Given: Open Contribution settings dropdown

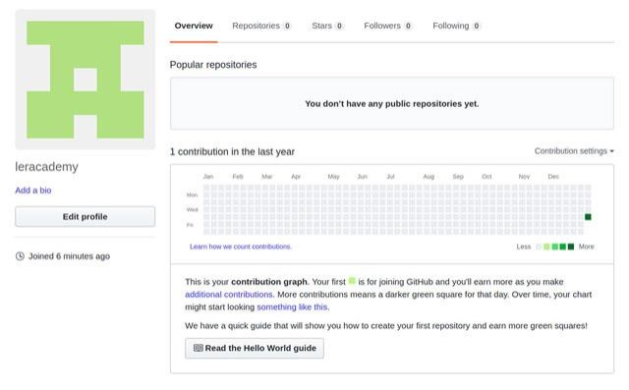Looking at the screenshot, I should coord(574,151).
